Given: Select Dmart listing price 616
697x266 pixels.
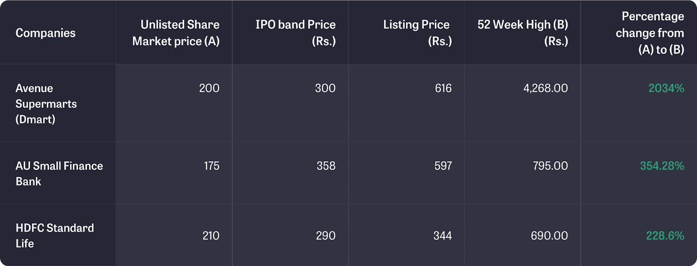Looking at the screenshot, I should (x=443, y=88).
